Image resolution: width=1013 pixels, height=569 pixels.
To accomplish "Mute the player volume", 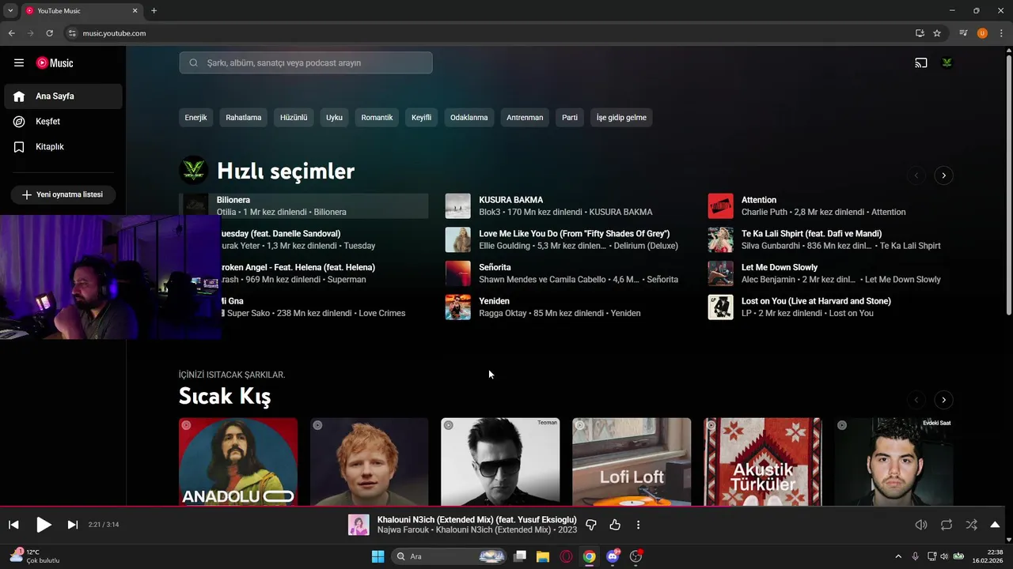I will 921,525.
